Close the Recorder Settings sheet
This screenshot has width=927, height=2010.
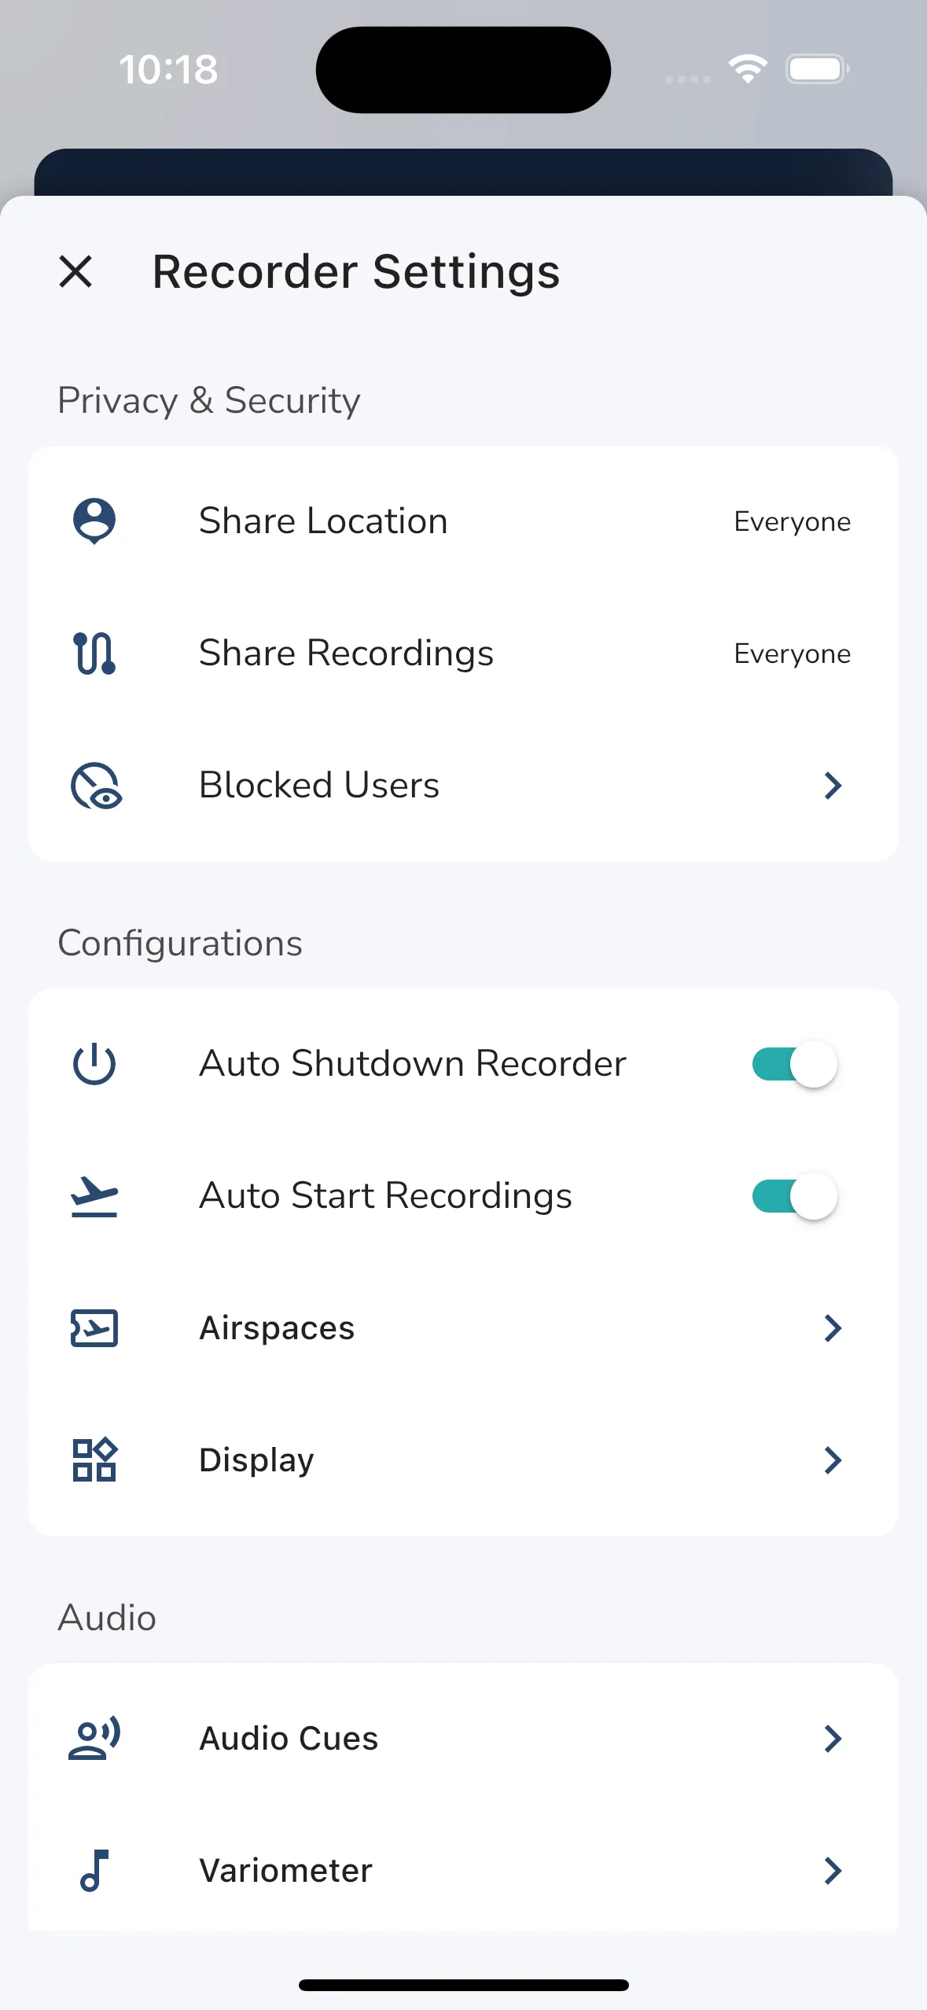76,272
